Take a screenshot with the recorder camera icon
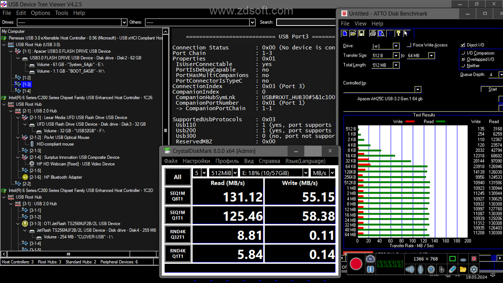Screen dimensions: 503x283 [370, 259]
